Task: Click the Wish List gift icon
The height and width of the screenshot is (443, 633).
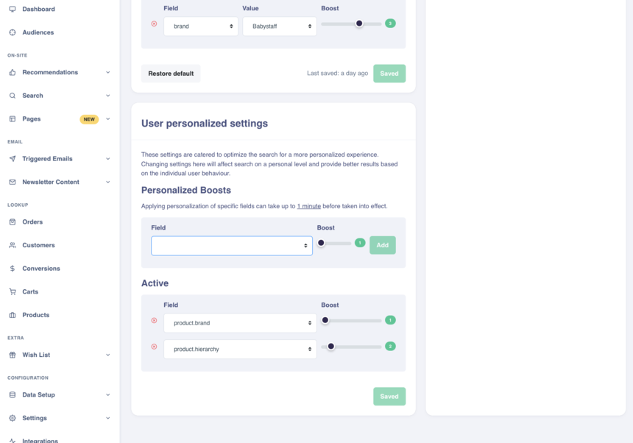Action: coord(13,355)
